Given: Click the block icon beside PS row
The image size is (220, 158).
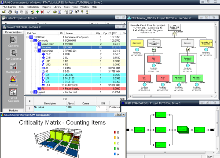Looking at the screenshot, I should coord(39,89).
